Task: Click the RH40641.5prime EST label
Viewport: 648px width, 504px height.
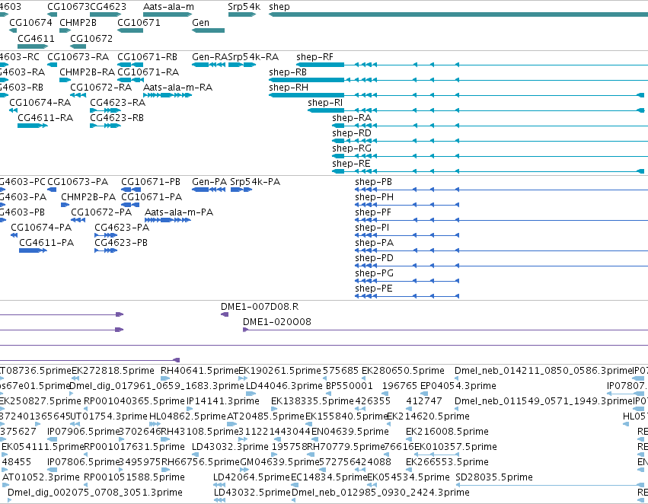Action: click(200, 371)
